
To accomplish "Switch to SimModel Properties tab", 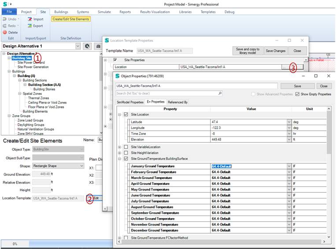I will [130, 102].
